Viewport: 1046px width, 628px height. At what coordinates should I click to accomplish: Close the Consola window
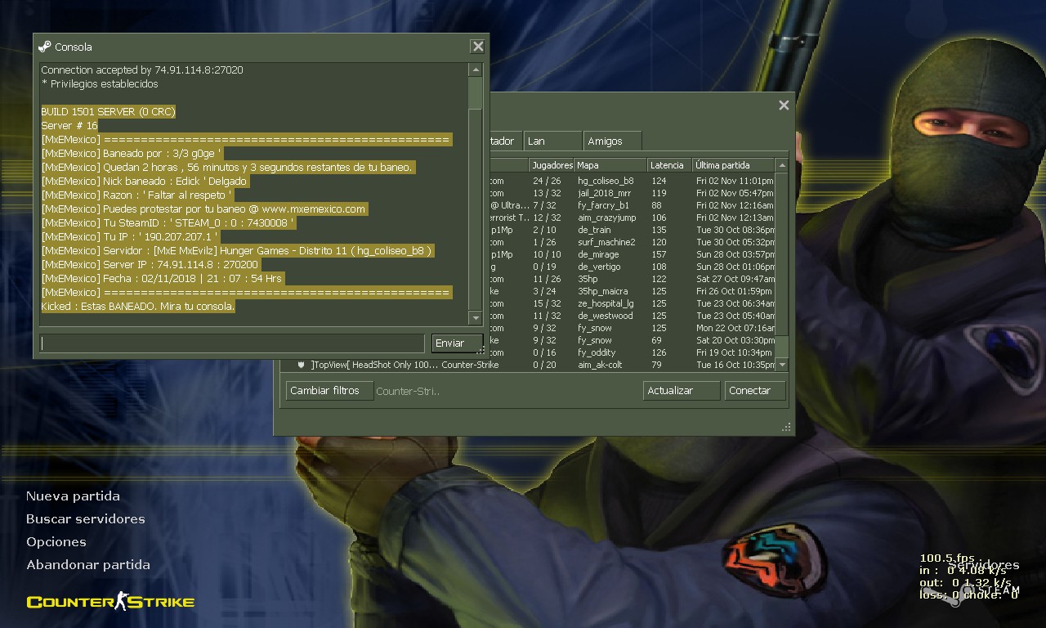(477, 47)
